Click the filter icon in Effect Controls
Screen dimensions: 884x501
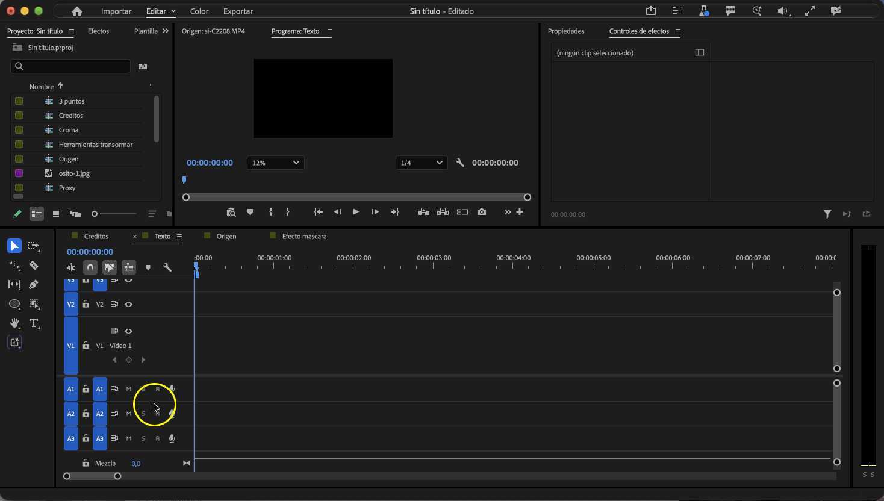(827, 214)
